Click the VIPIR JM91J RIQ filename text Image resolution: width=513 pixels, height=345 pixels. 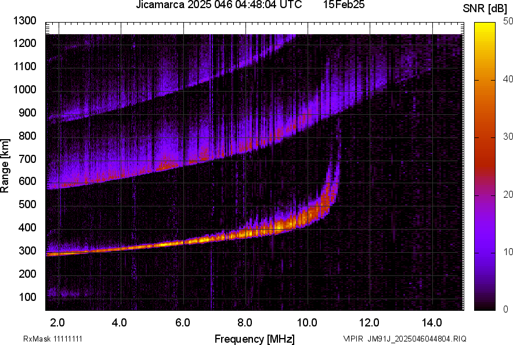(x=404, y=339)
